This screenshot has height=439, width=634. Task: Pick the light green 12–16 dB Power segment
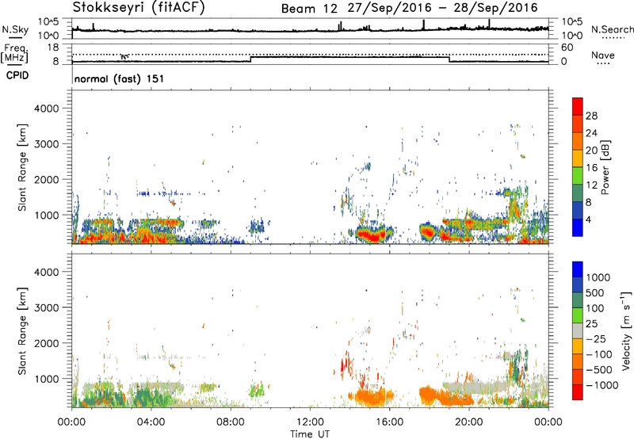(x=578, y=175)
